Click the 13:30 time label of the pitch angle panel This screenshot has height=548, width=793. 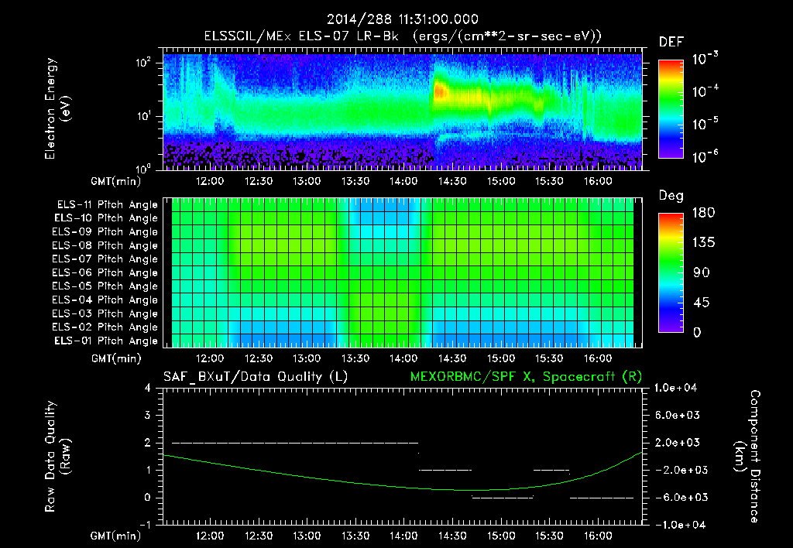click(355, 359)
